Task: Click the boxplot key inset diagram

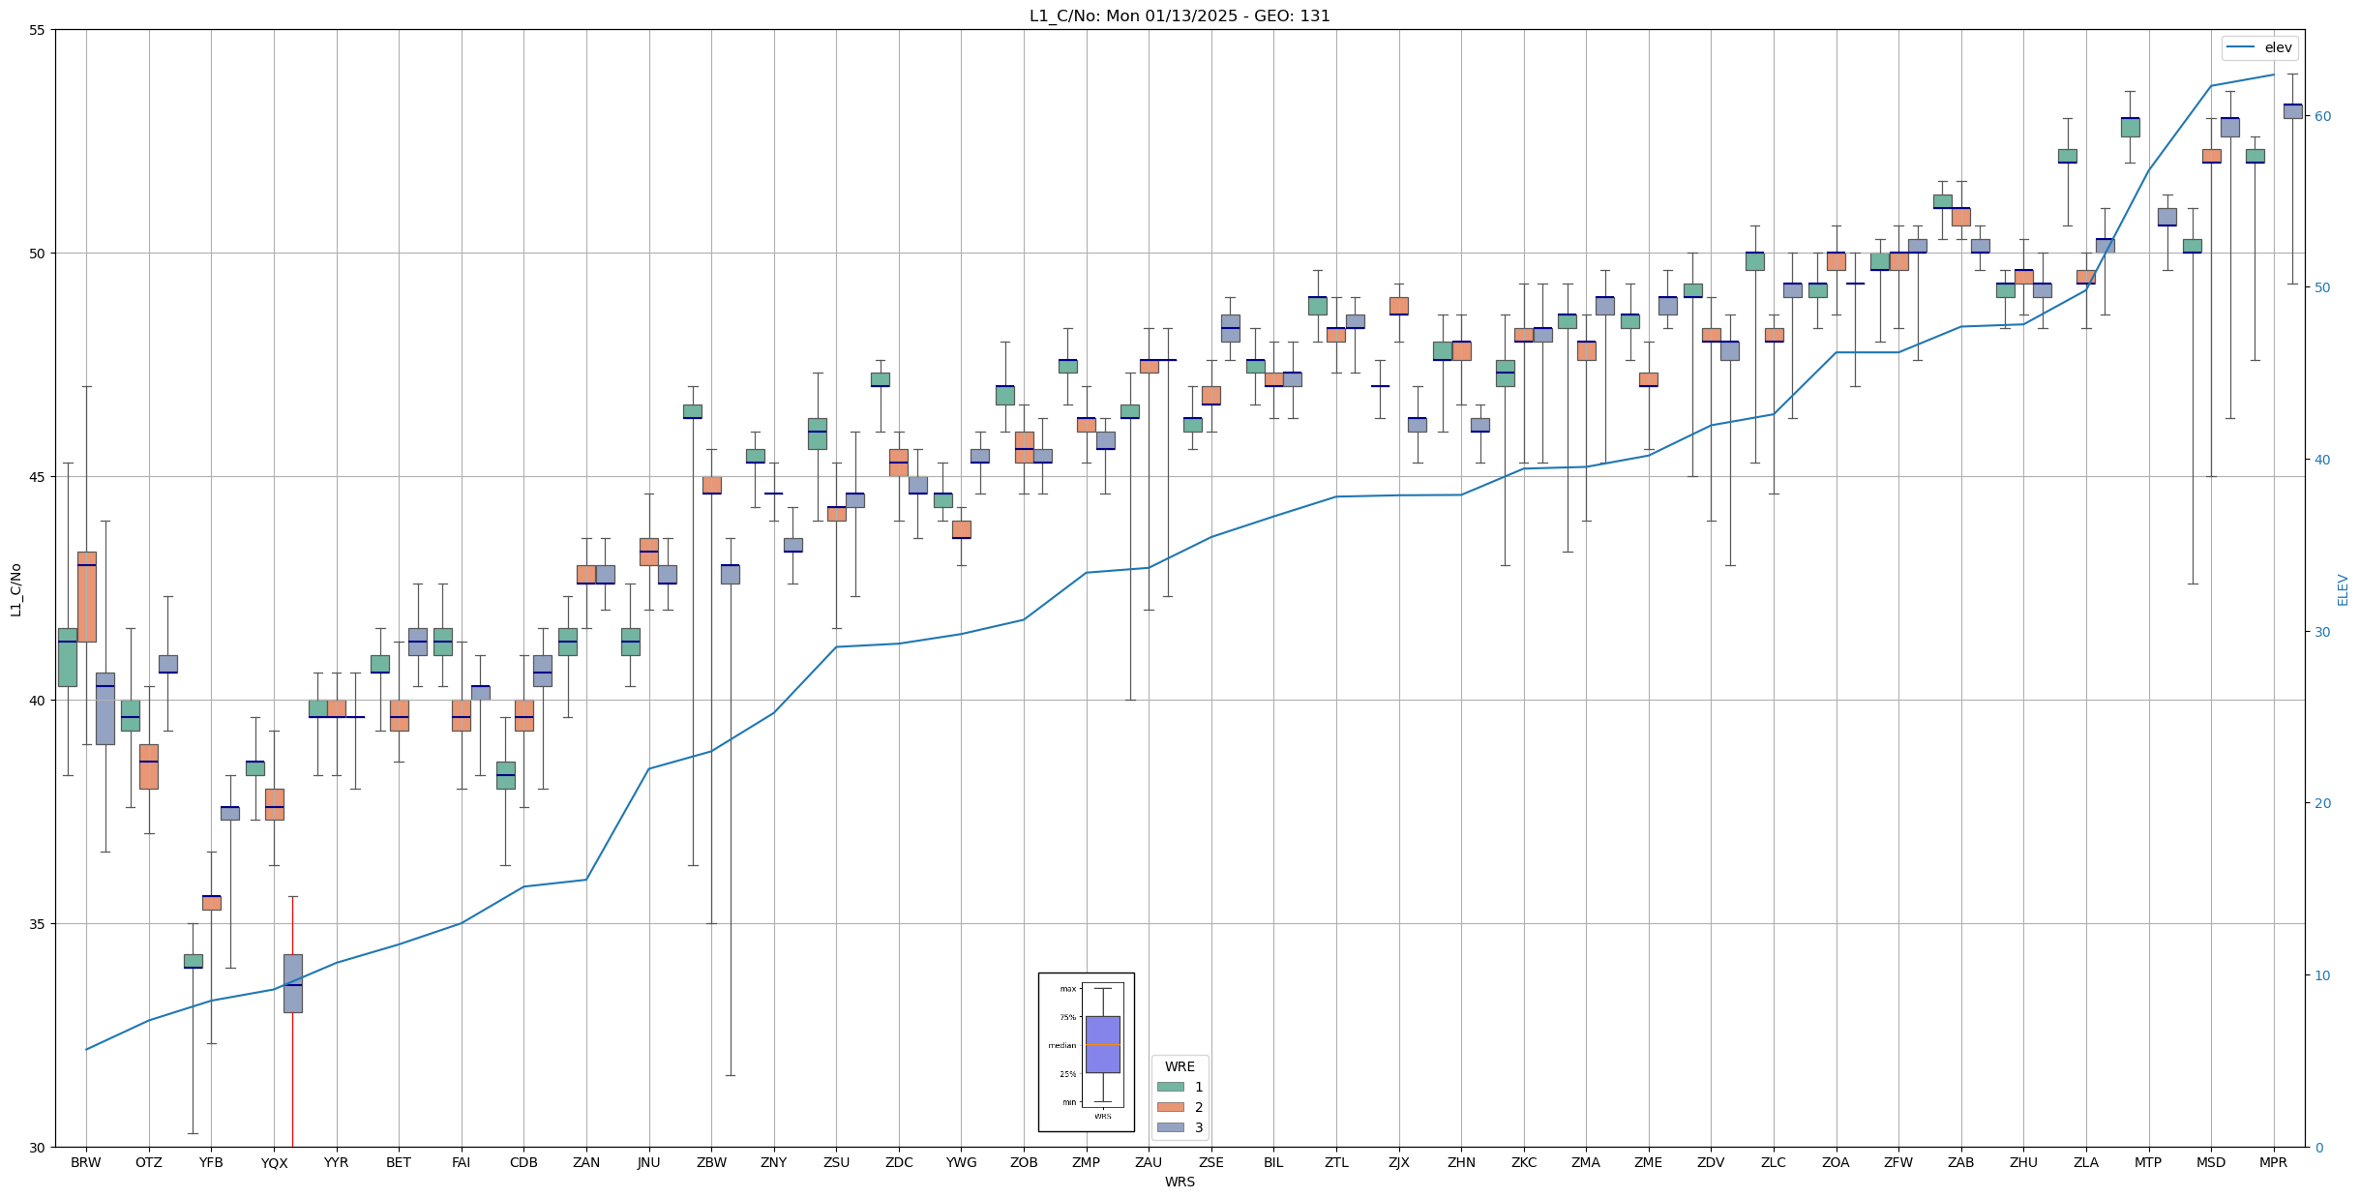Action: point(1086,1052)
